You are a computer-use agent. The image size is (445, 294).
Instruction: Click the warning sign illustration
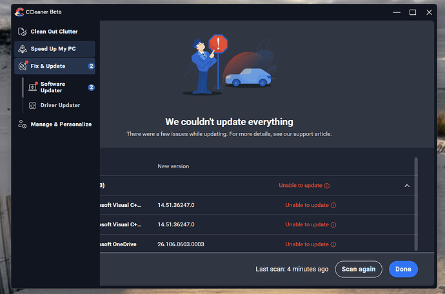pyautogui.click(x=218, y=44)
